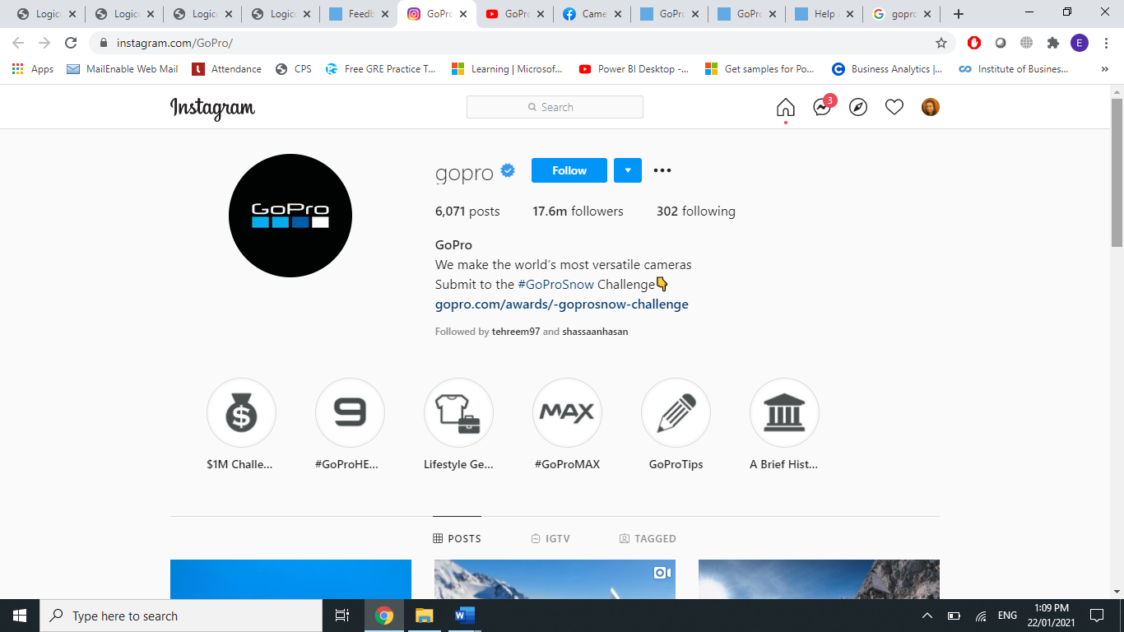1124x632 pixels.
Task: Switch to the IGTV tab
Action: [550, 539]
